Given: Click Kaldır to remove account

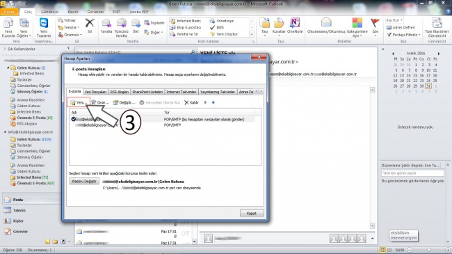Looking at the screenshot, I should pos(191,102).
